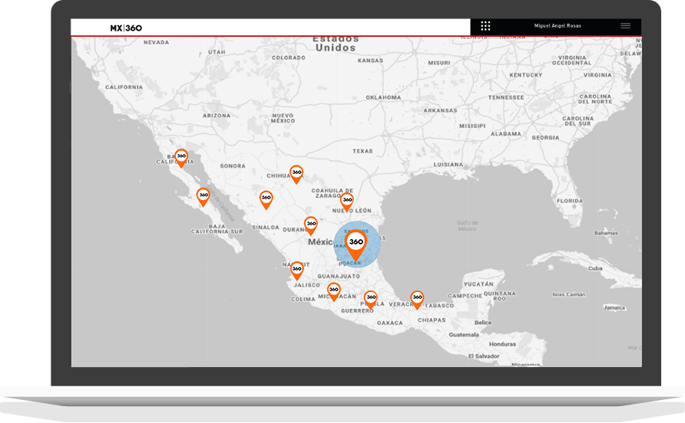685x423 pixels.
Task: Click the large highlighted 360 marker
Action: (x=356, y=243)
